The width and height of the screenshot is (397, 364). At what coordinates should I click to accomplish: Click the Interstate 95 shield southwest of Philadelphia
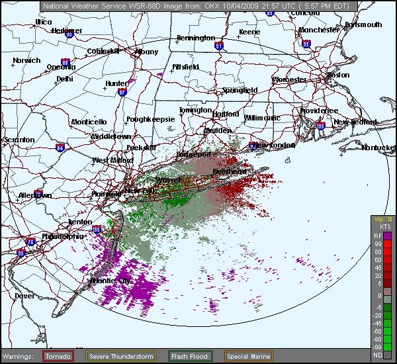tap(21, 253)
